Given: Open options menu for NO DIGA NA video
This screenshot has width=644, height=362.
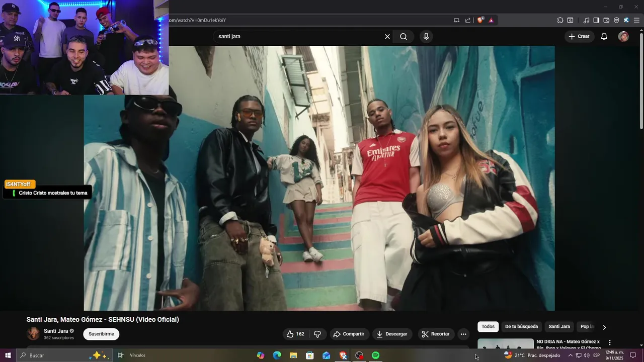Looking at the screenshot, I should [x=610, y=342].
